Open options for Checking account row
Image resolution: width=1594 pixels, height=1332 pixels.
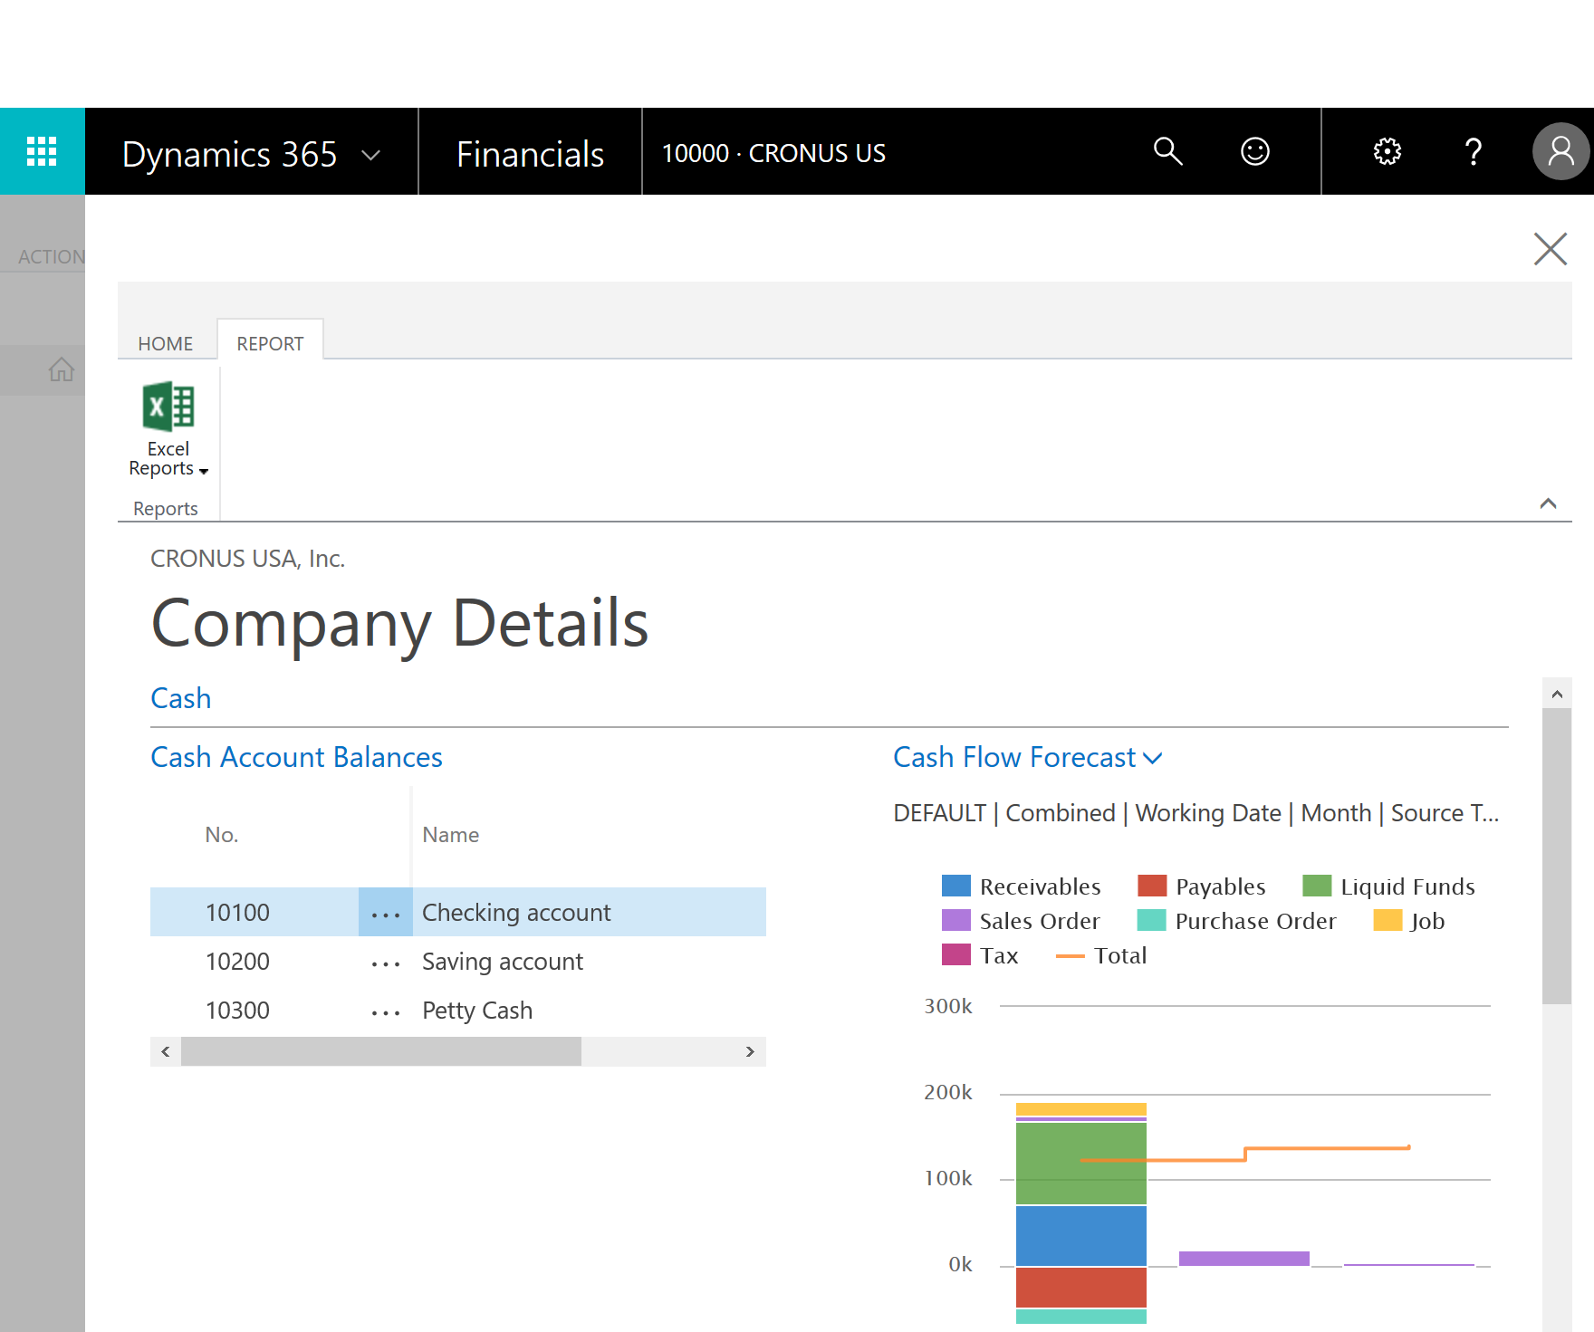click(385, 912)
